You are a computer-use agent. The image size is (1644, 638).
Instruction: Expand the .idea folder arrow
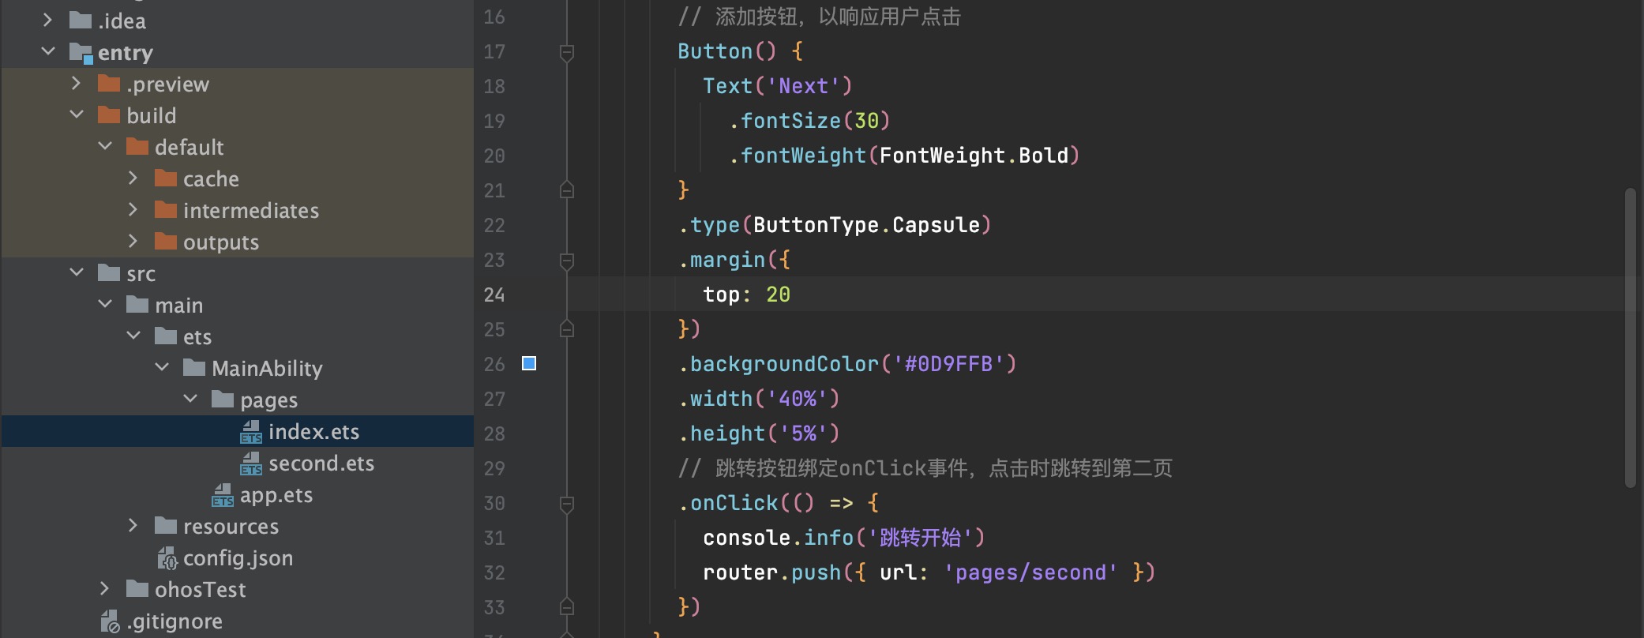pyautogui.click(x=47, y=21)
